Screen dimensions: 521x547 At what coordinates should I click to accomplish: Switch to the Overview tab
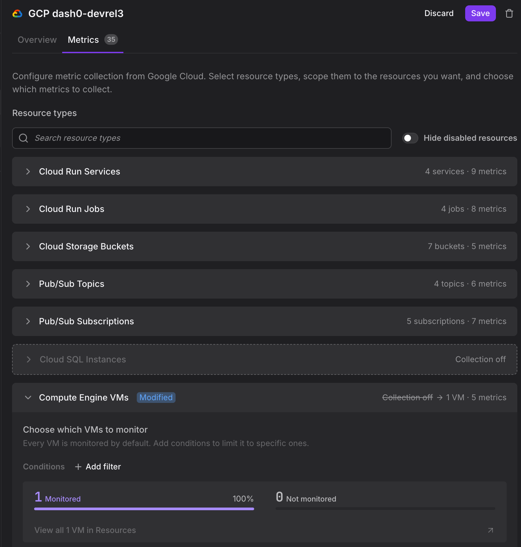click(37, 40)
